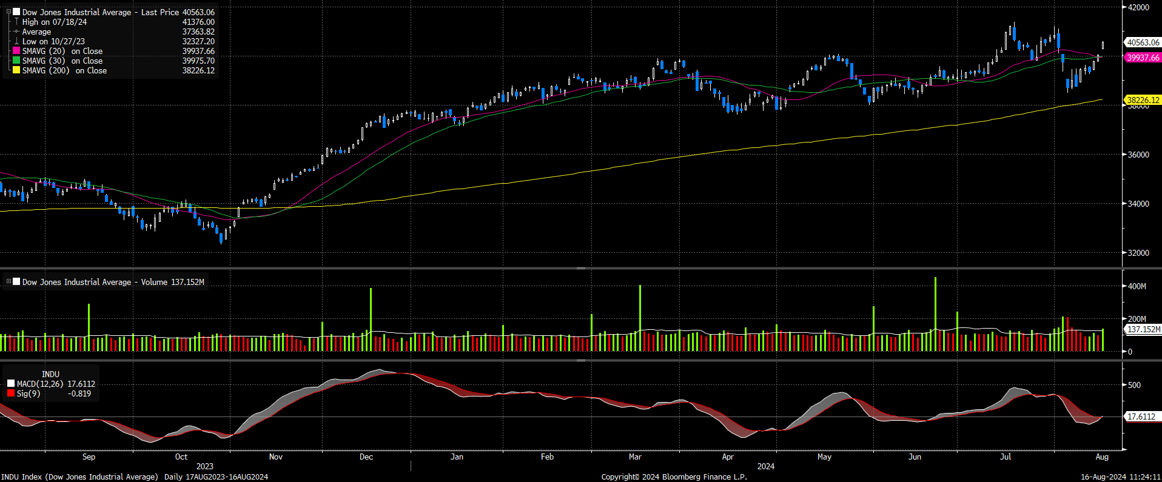Click the Jan label on date axis
Image resolution: width=1162 pixels, height=482 pixels.
[457, 457]
